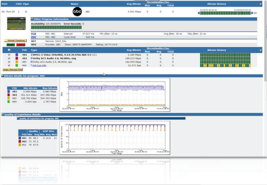Click the bitrate line chart for program ABC

click(115, 95)
